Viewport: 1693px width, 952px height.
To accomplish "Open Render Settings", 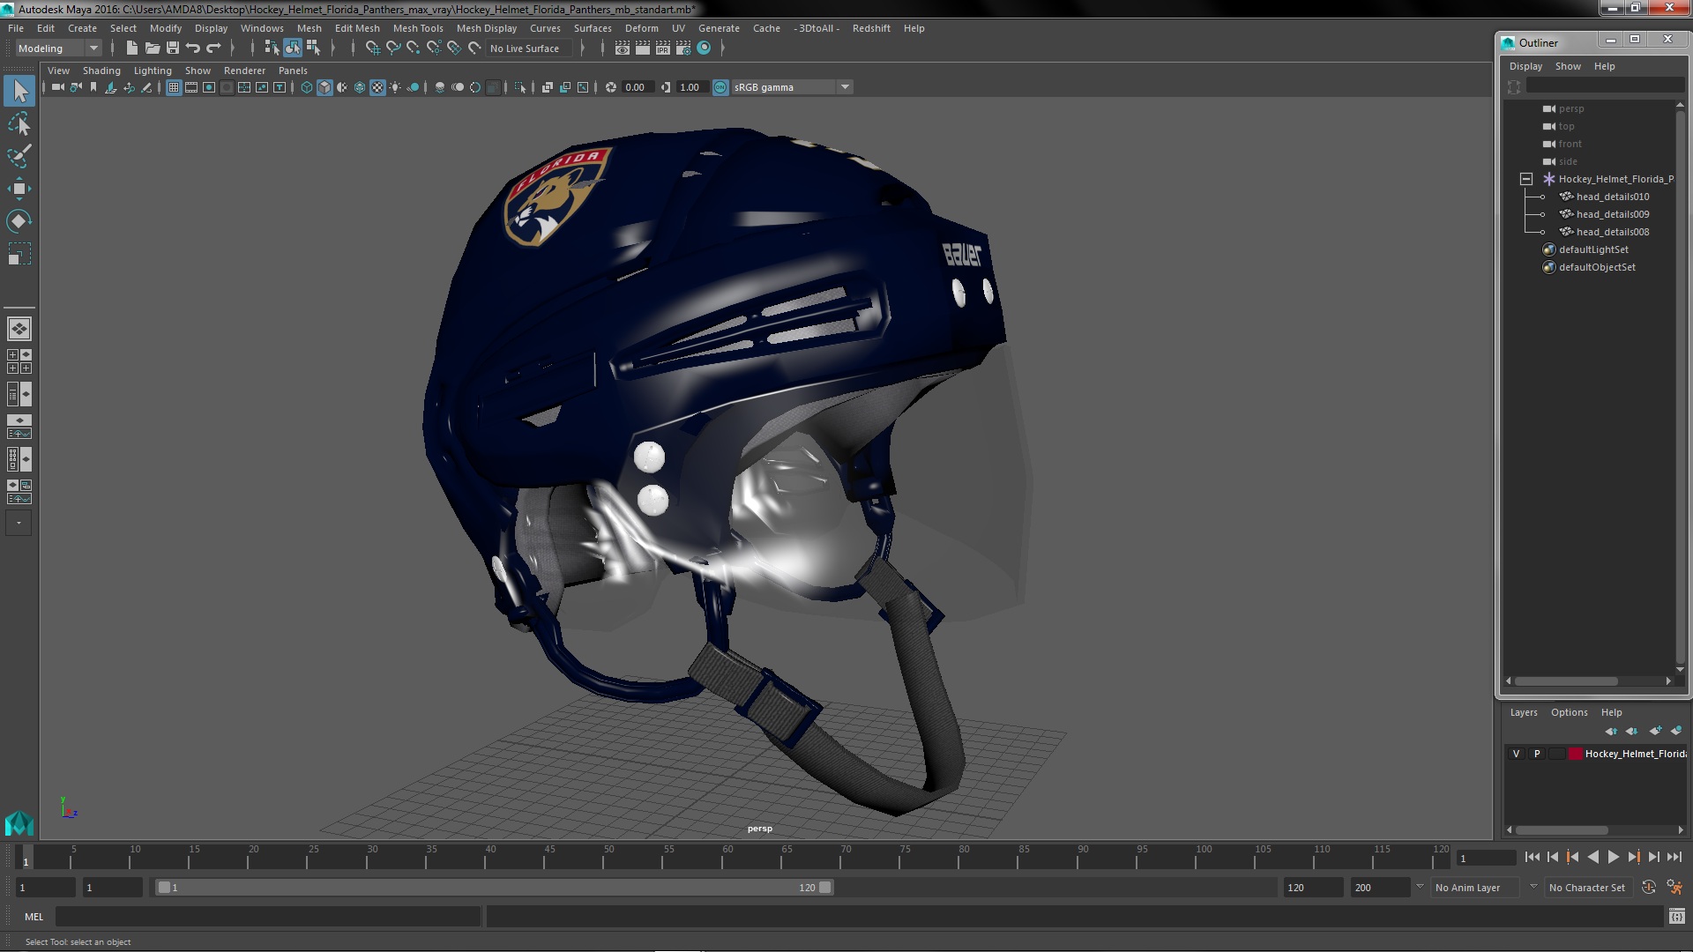I will [x=683, y=48].
